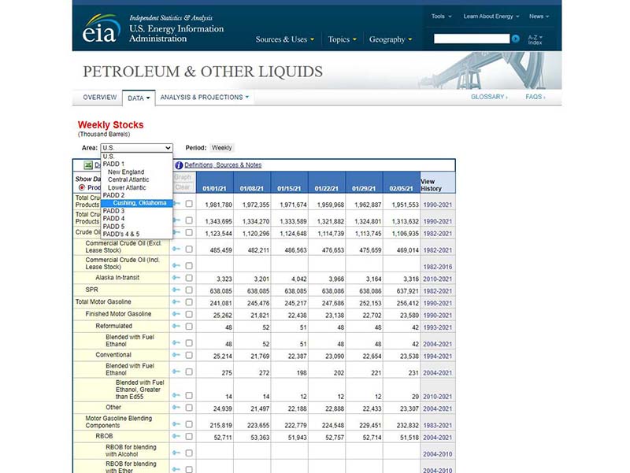Expand the Topics menu
Image resolution: width=630 pixels, height=473 pixels.
(342, 39)
